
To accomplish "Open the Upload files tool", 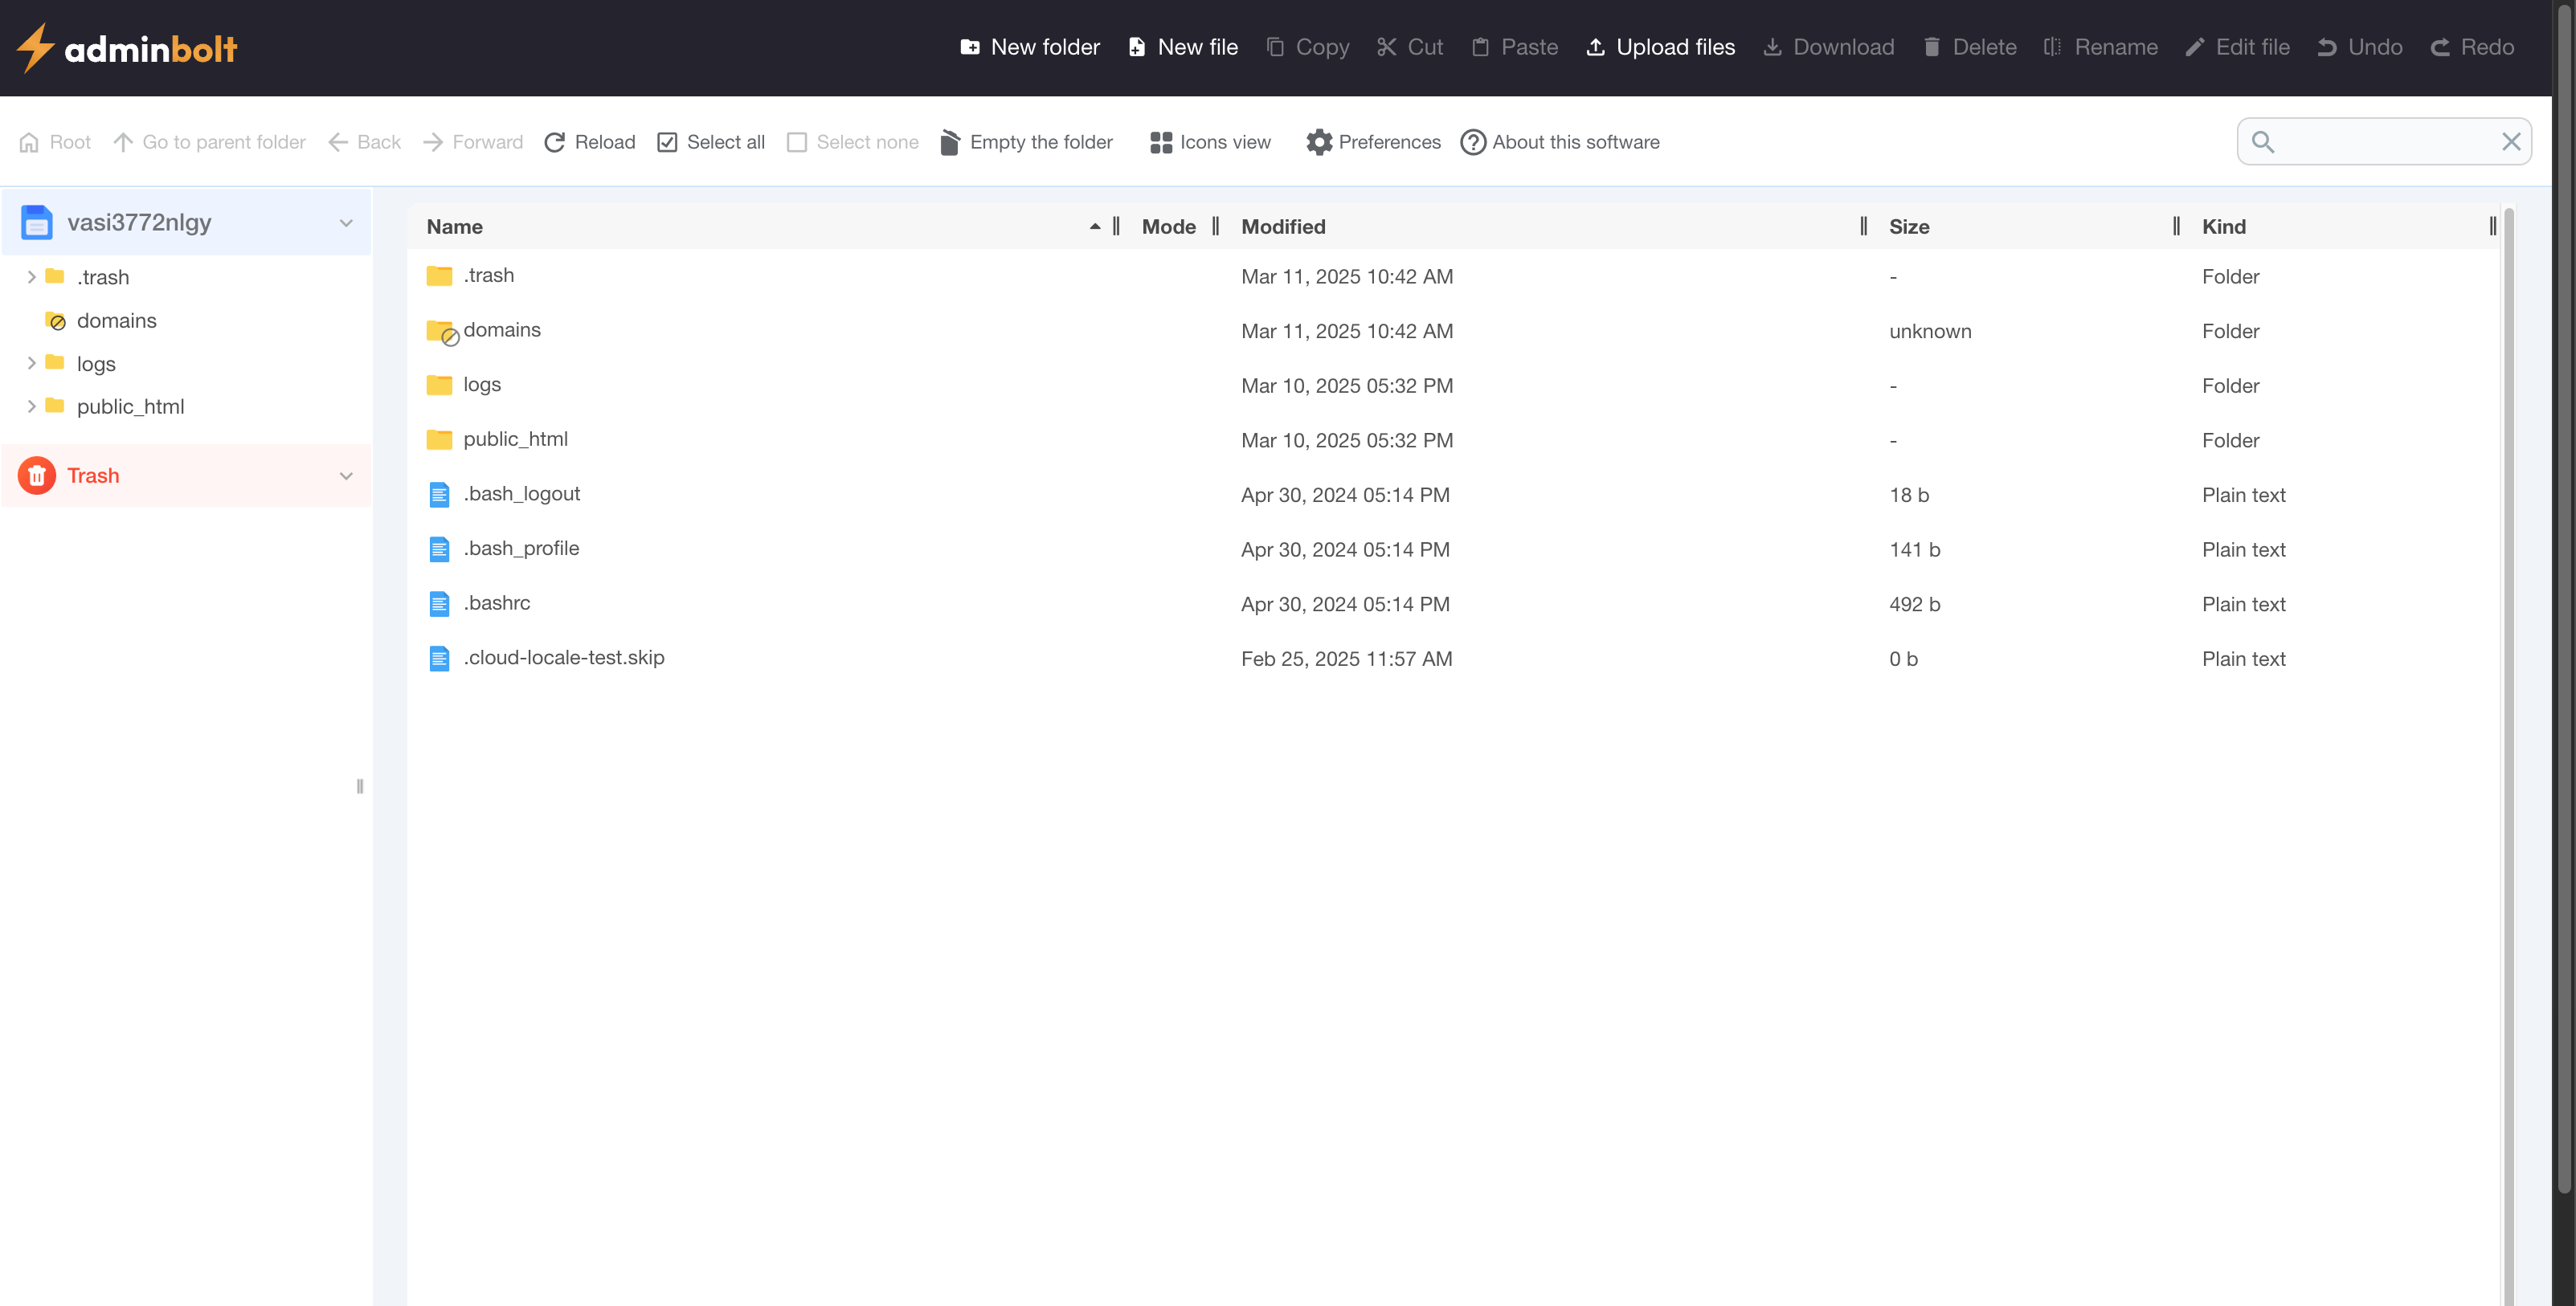I will pyautogui.click(x=1594, y=47).
